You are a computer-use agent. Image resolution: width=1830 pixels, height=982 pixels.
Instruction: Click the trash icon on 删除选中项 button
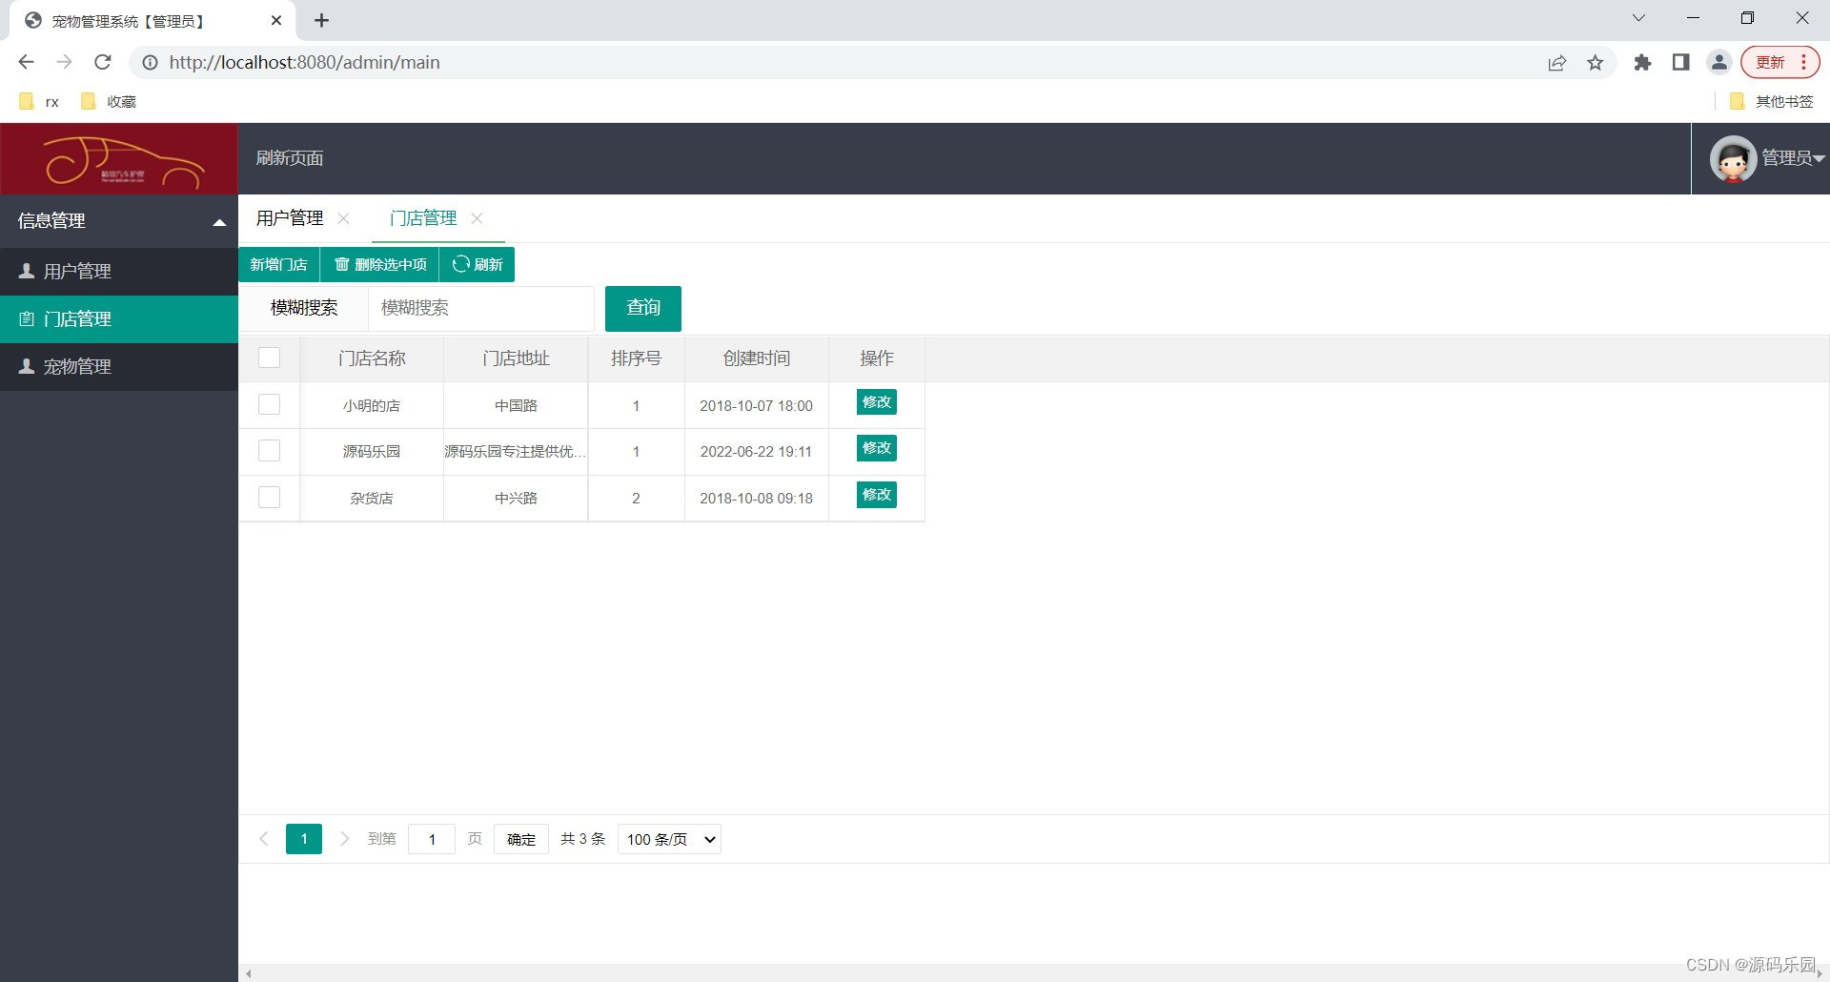[343, 264]
